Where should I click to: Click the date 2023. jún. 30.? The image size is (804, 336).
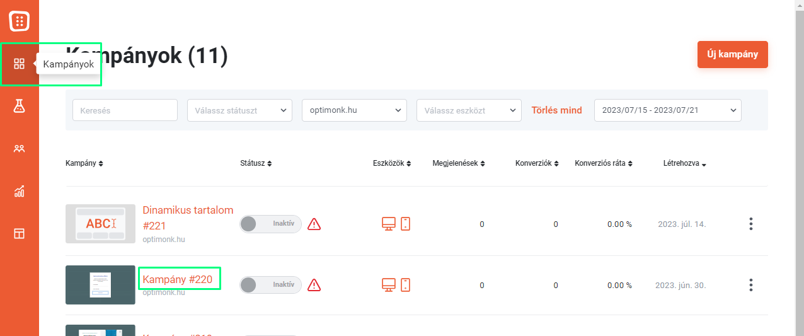681,285
